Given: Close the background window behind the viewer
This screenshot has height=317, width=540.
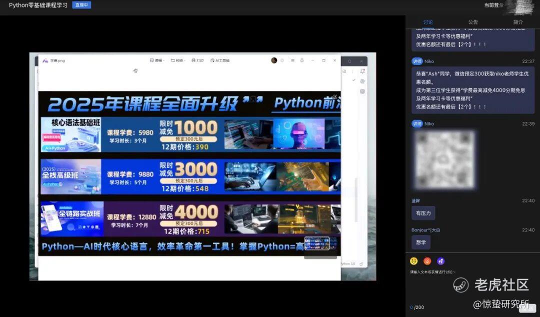Looking at the screenshot, I should pyautogui.click(x=361, y=61).
